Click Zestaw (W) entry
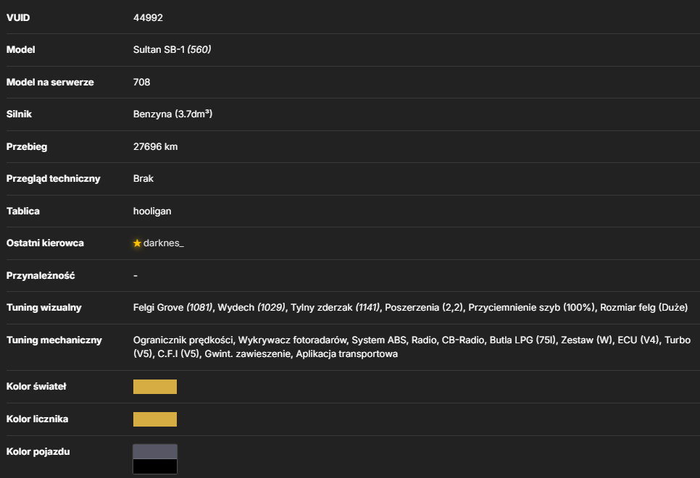The height and width of the screenshot is (478, 700). 587,340
